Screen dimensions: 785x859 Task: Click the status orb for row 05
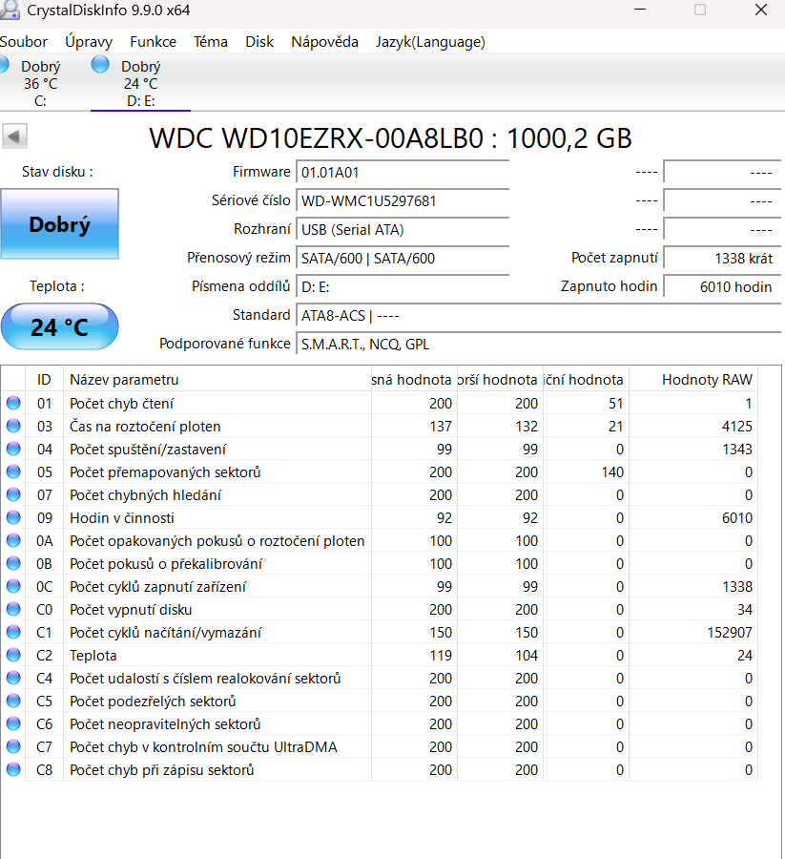13,471
